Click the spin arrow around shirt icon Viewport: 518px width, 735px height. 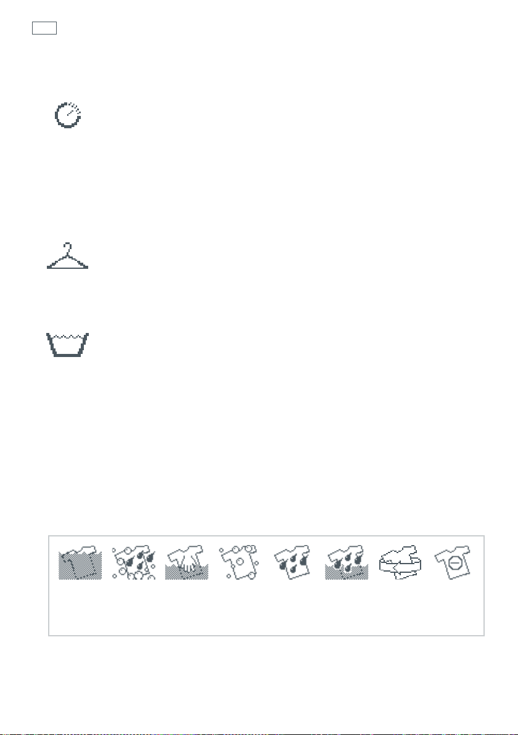click(400, 562)
